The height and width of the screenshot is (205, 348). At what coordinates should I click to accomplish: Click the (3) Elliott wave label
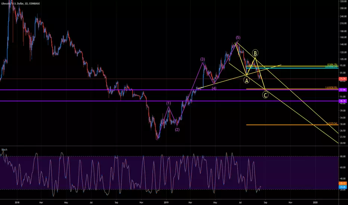[x=203, y=59]
